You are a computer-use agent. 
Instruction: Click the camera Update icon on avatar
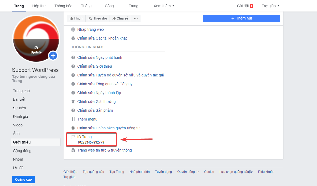click(x=36, y=48)
